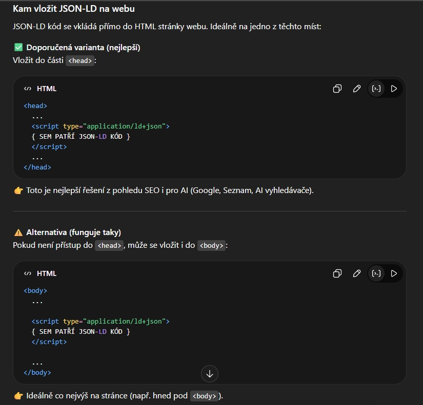
Task: Click the inline head tag after 'Vložit do části'
Action: 80,60
